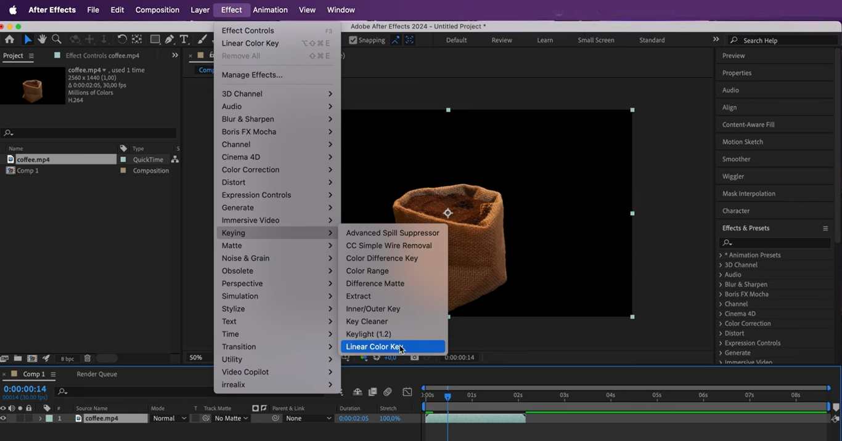Select the Pen tool
The width and height of the screenshot is (842, 441).
[170, 39]
